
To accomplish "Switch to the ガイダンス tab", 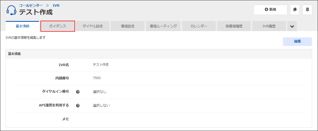I will click(58, 26).
